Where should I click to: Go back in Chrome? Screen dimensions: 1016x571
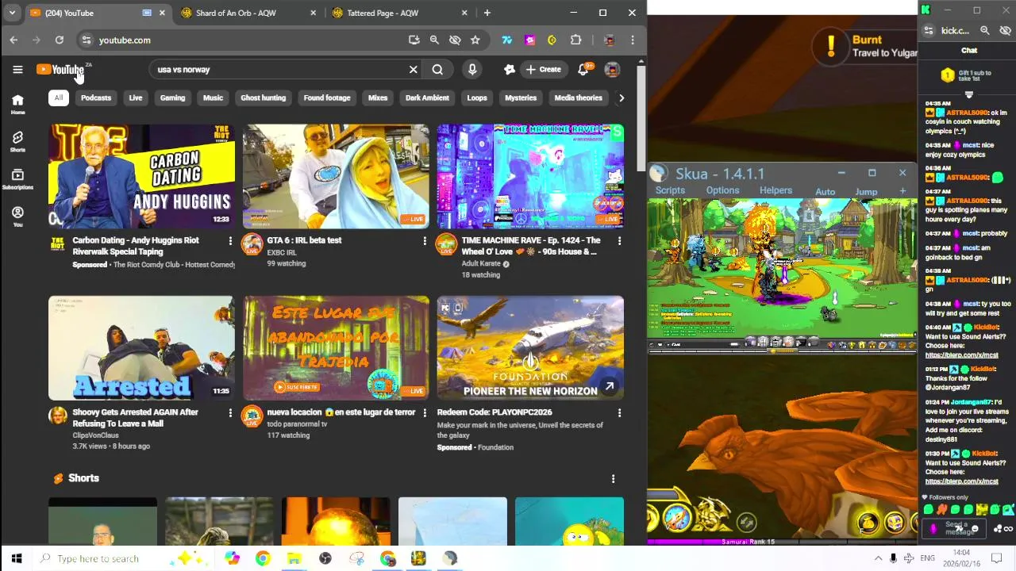(x=13, y=40)
